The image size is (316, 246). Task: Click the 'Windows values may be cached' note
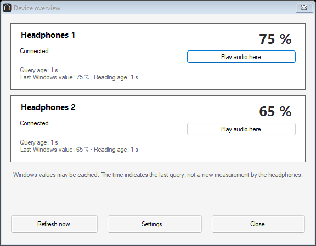(158, 175)
